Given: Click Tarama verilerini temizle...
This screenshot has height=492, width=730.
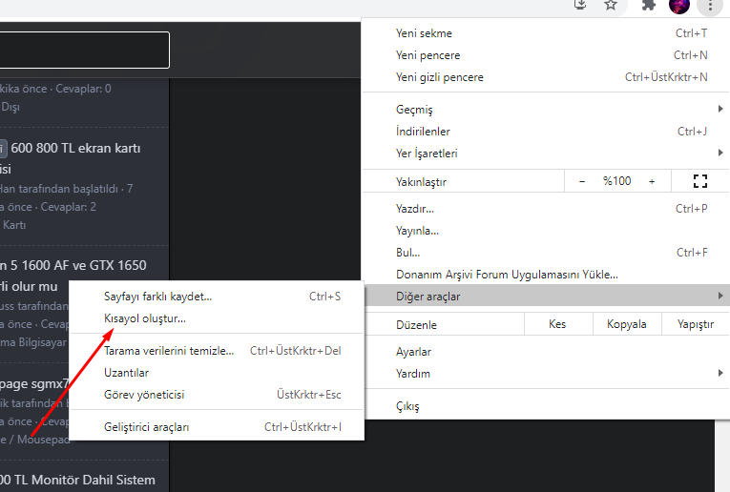Looking at the screenshot, I should tap(217, 351).
